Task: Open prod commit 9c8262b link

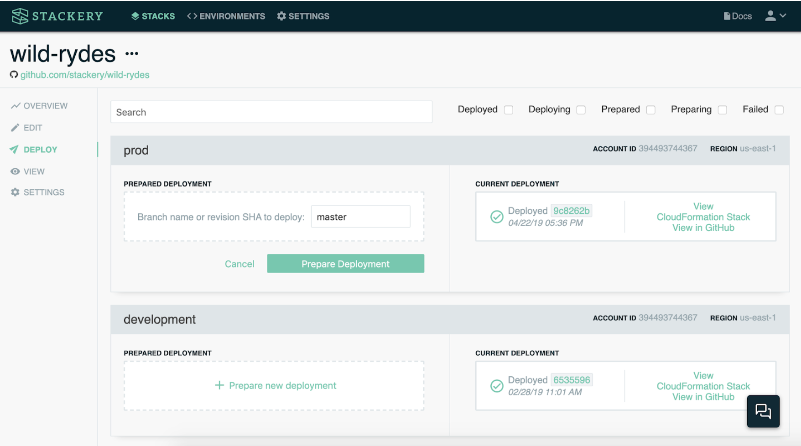Action: [x=572, y=211]
